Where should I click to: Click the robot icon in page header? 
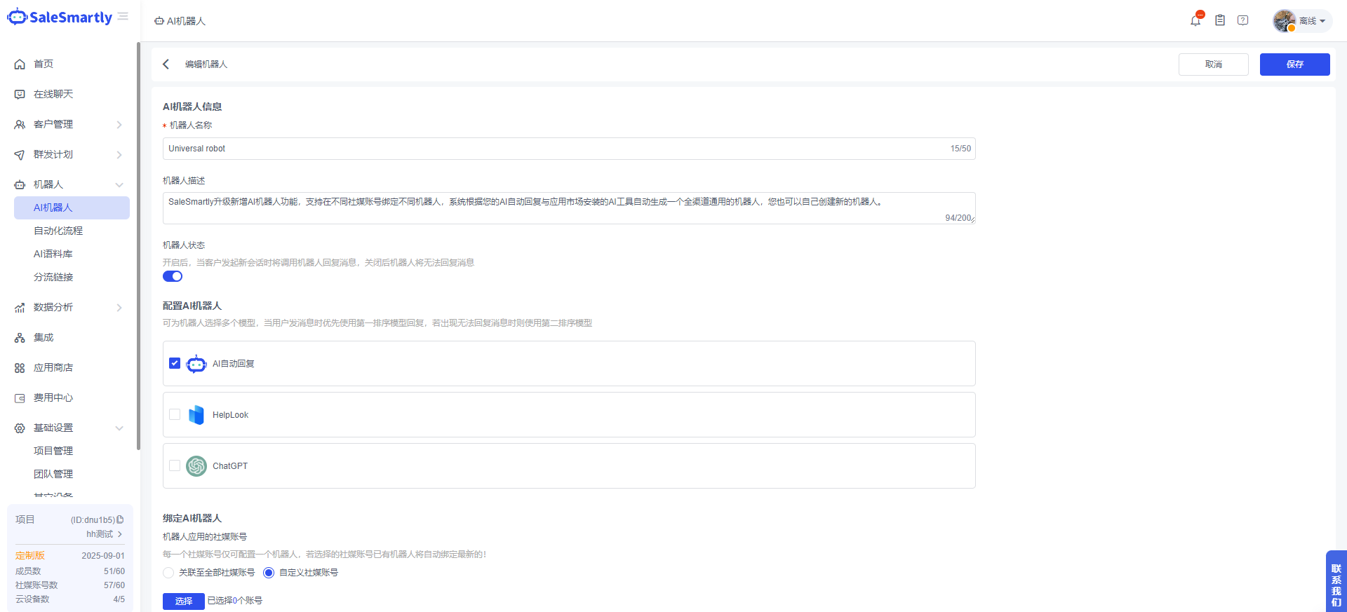tap(159, 21)
